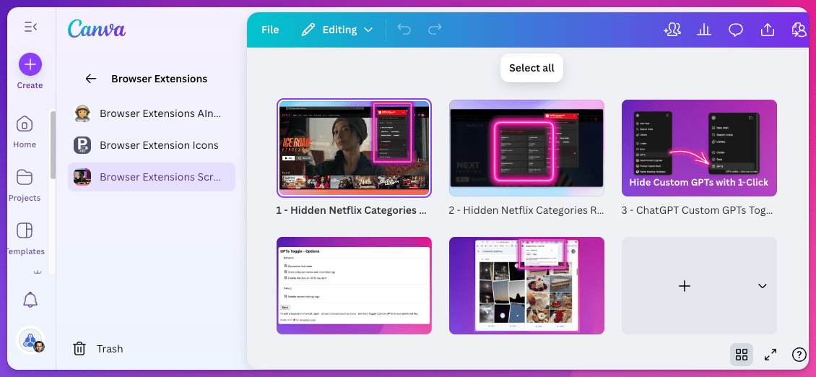The width and height of the screenshot is (816, 377).
Task: Click the avatar icon of Browser Extensions AIn...
Action: coord(82,113)
